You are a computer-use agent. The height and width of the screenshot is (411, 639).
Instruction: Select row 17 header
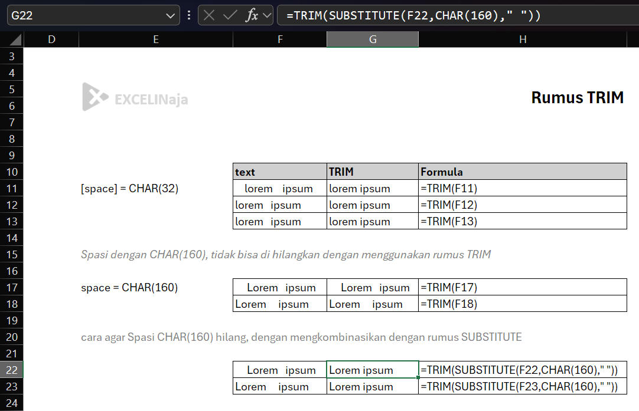click(11, 287)
